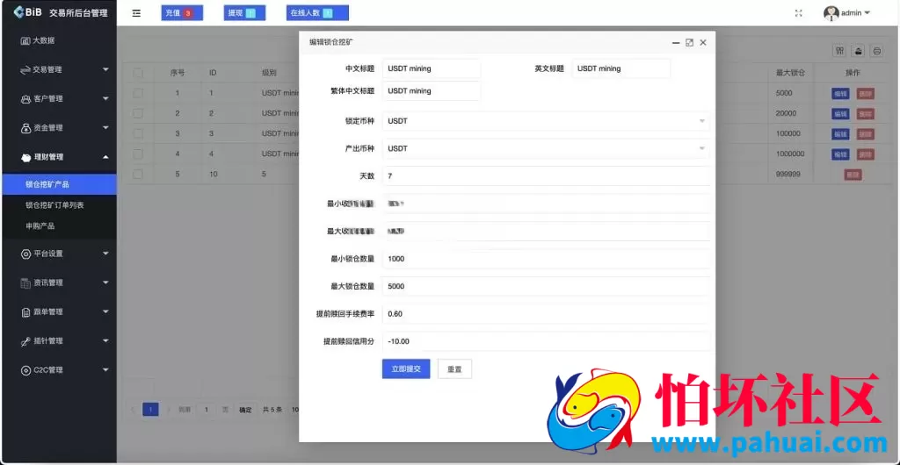Select 锁仓挖矿产品 in sidebar
The height and width of the screenshot is (465, 900).
(59, 184)
